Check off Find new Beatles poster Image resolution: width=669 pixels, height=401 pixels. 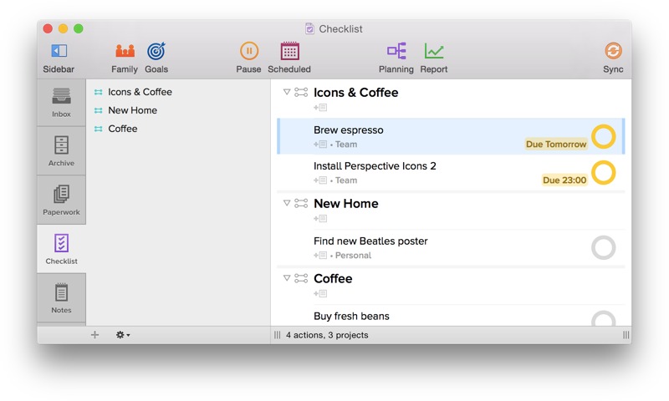point(603,247)
